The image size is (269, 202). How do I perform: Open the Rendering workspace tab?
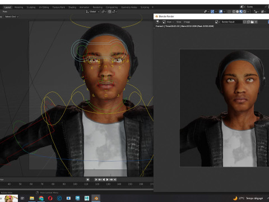(x=98, y=7)
